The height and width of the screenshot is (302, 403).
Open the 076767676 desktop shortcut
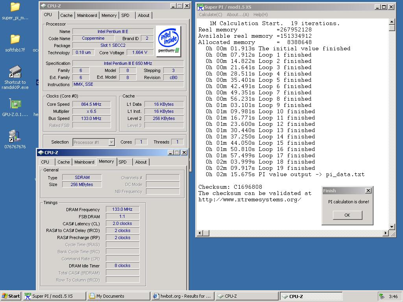pyautogui.click(x=15, y=140)
